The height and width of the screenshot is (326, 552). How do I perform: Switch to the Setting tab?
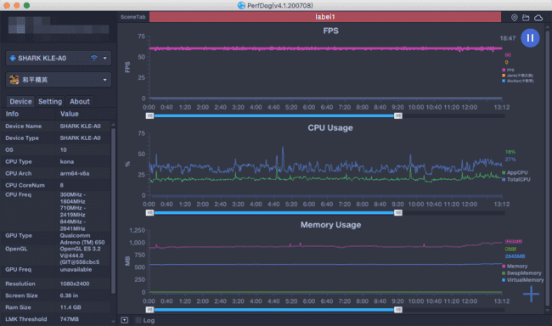tap(50, 101)
